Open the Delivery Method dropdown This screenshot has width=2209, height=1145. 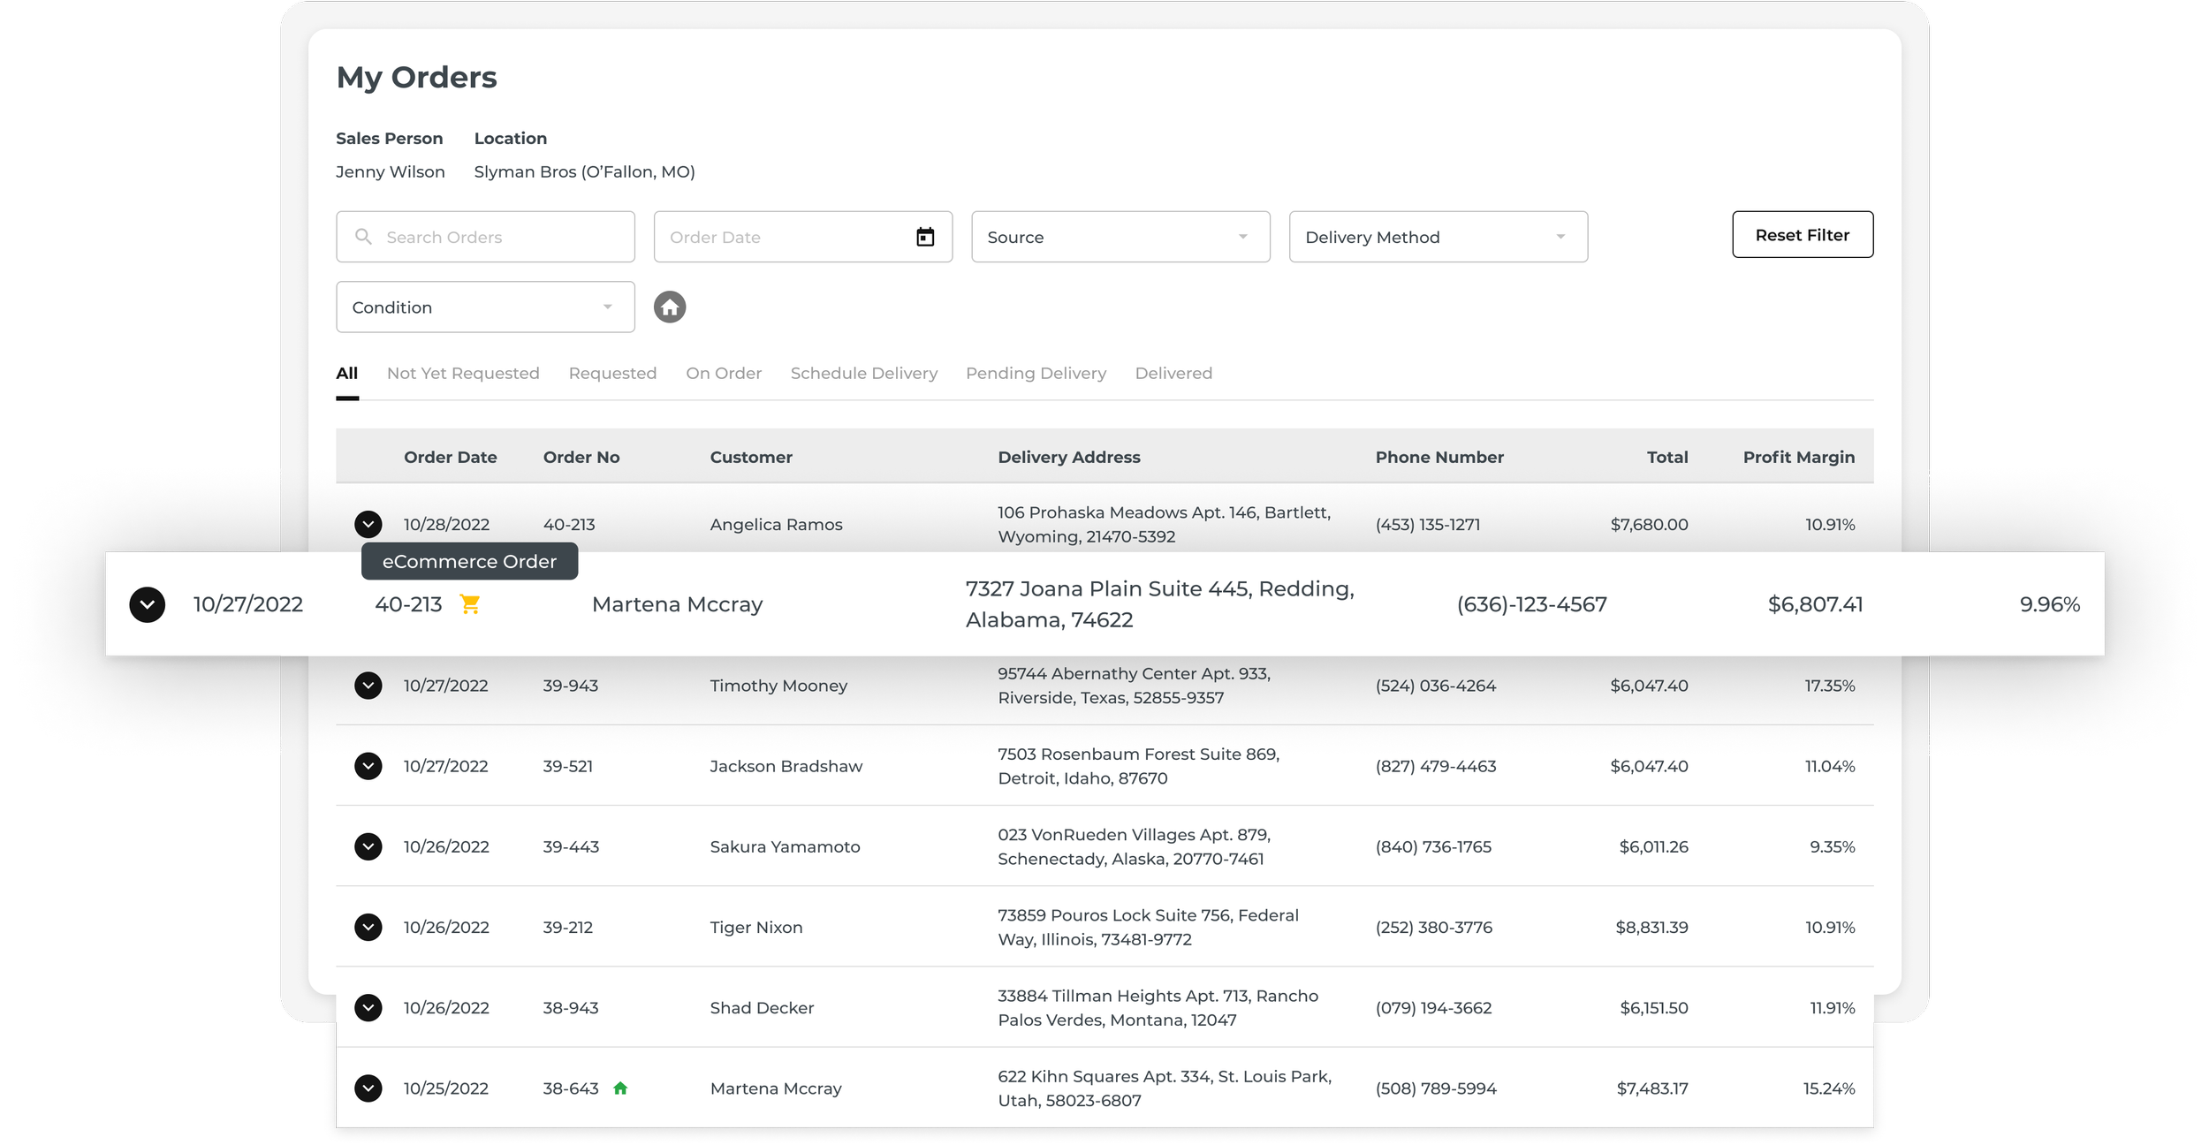(x=1438, y=236)
